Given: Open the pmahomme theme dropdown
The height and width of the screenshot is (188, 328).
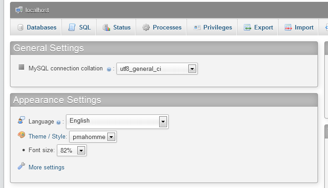Looking at the screenshot, I should pyautogui.click(x=93, y=137).
